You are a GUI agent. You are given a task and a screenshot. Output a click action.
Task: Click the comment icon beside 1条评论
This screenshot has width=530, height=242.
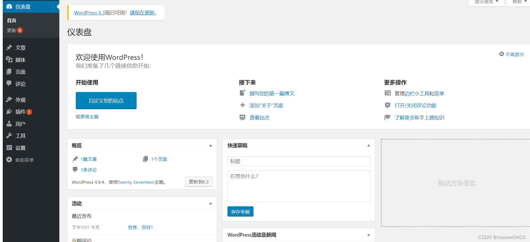pos(75,169)
